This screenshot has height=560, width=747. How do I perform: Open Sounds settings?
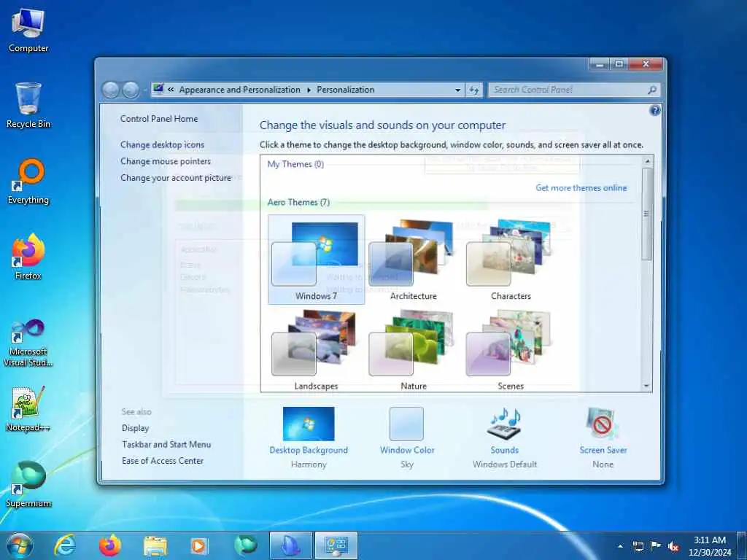tap(505, 437)
